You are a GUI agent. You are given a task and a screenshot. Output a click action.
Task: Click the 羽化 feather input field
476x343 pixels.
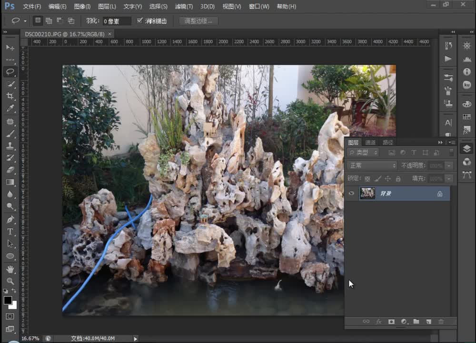pos(117,21)
